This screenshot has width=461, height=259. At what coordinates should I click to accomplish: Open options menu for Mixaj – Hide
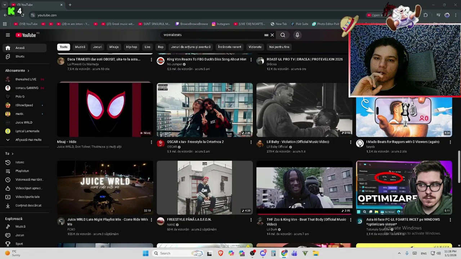[151, 142]
